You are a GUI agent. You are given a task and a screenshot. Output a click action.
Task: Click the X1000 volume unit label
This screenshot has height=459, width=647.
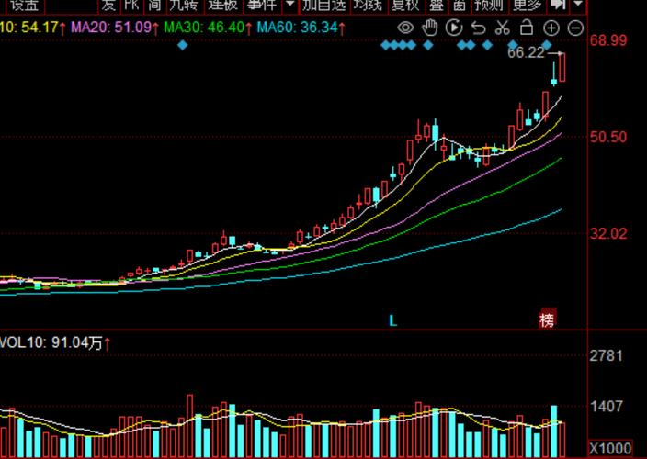(x=610, y=448)
